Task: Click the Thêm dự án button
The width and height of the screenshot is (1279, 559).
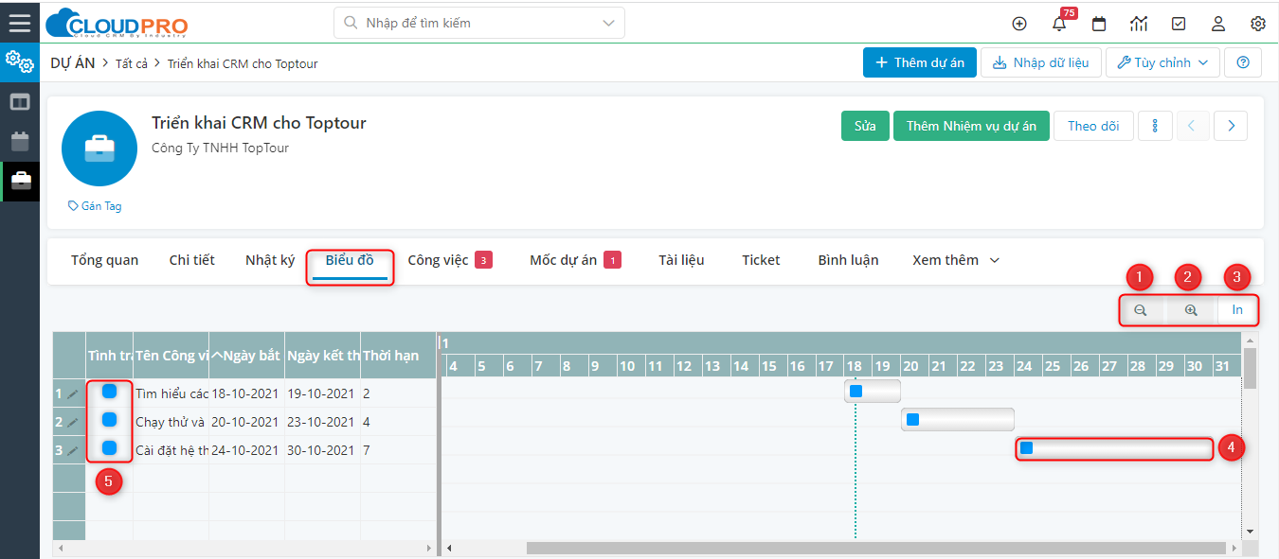Action: [x=919, y=62]
